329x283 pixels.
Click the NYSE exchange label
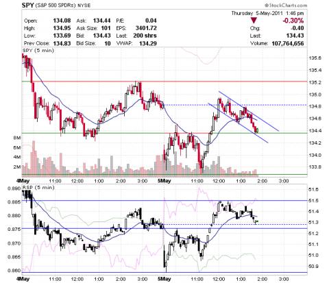coord(84,5)
